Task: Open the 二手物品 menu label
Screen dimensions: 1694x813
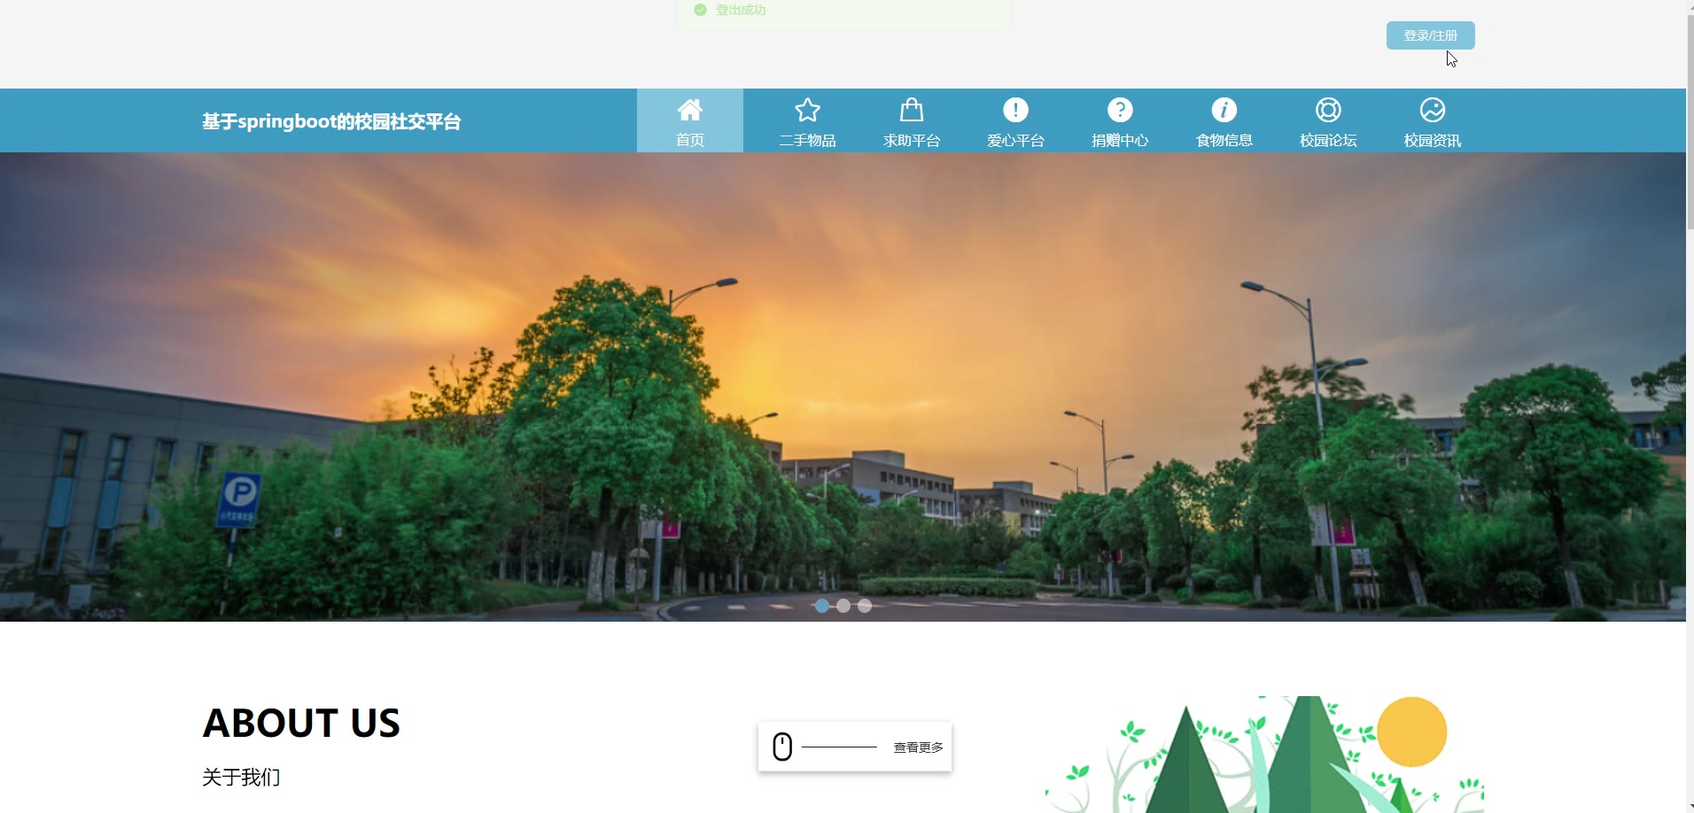Action: click(x=807, y=140)
